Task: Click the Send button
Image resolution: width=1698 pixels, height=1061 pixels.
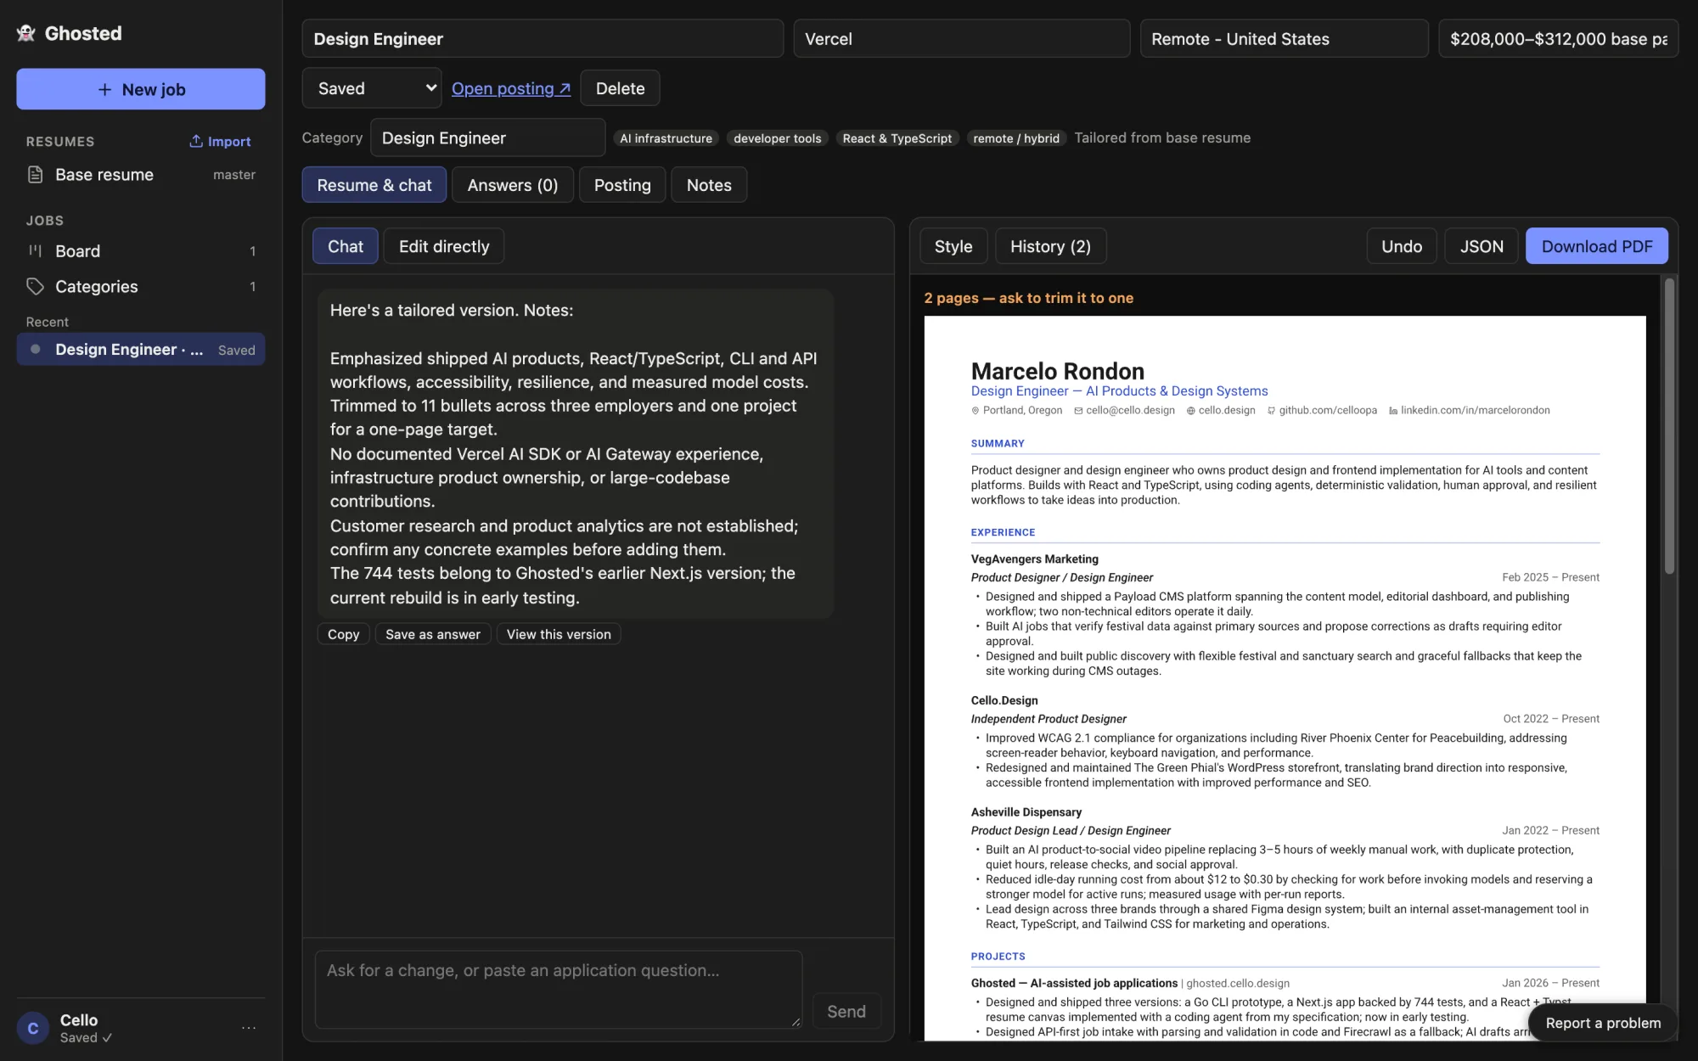Action: [x=846, y=1011]
